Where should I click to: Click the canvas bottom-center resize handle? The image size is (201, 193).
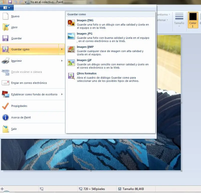91,171
